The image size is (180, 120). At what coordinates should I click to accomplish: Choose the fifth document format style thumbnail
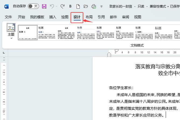click(105, 33)
